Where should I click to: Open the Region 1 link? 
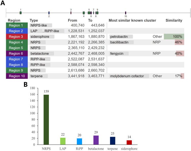pos(17,25)
